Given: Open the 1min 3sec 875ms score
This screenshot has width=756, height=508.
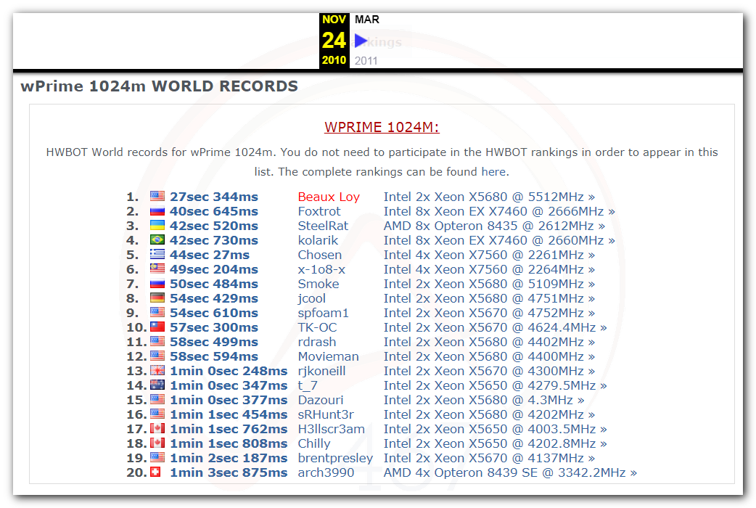Looking at the screenshot, I should coord(228,472).
